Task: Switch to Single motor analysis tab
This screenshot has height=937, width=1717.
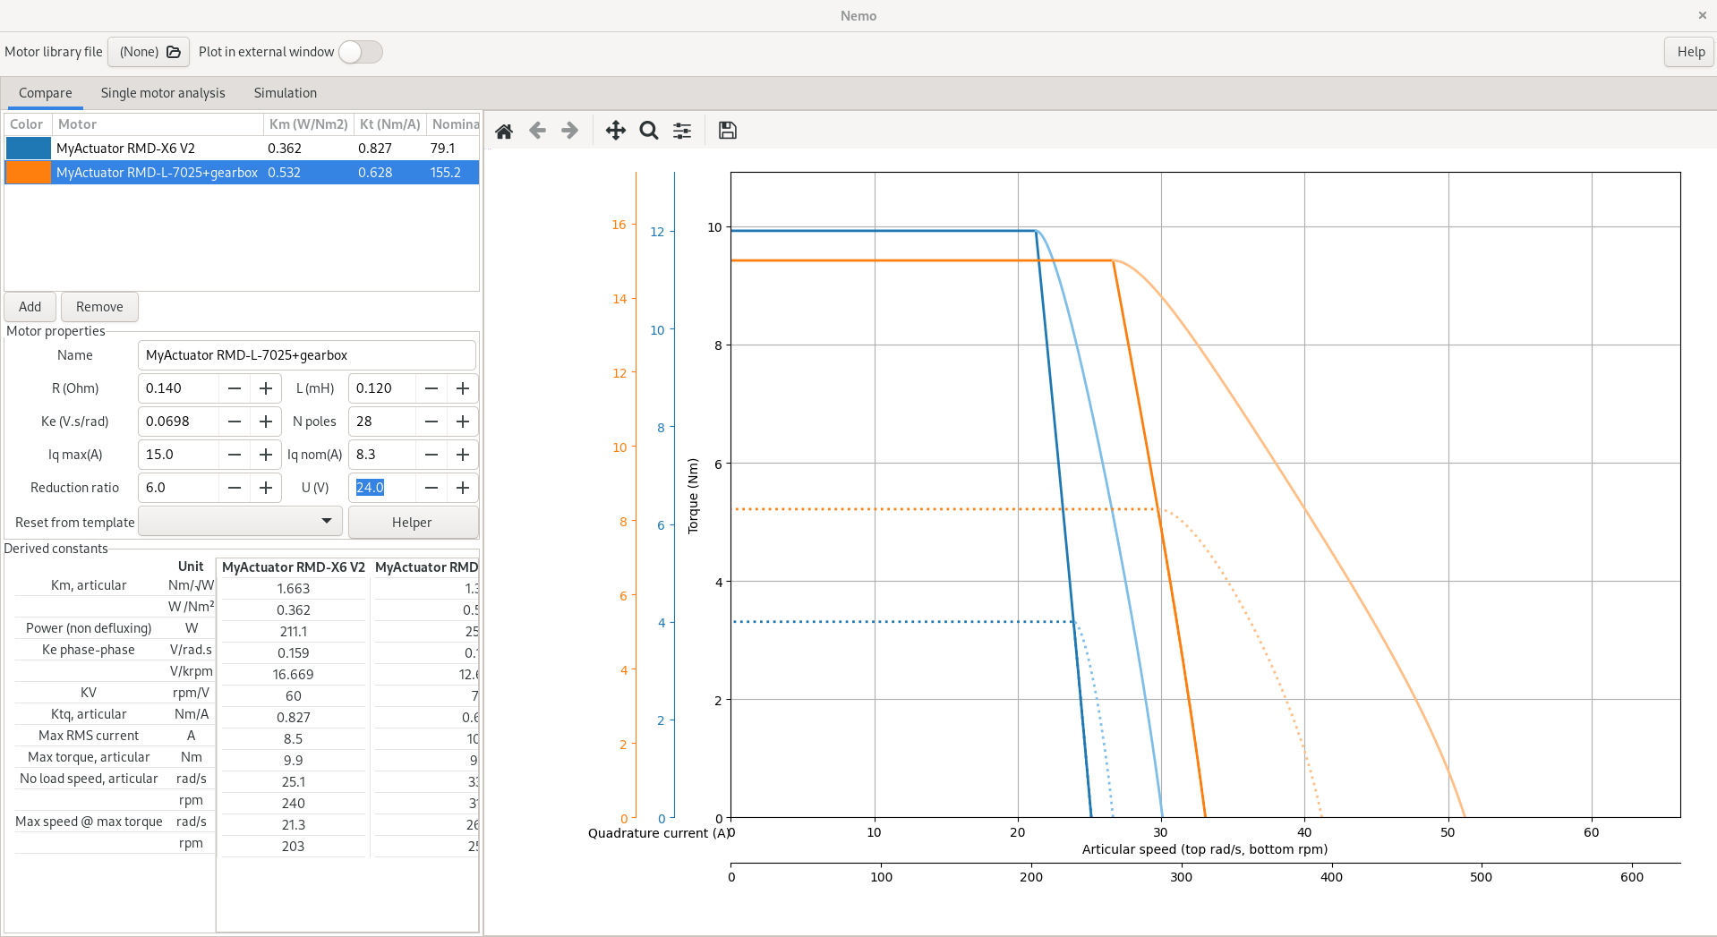Action: [163, 93]
